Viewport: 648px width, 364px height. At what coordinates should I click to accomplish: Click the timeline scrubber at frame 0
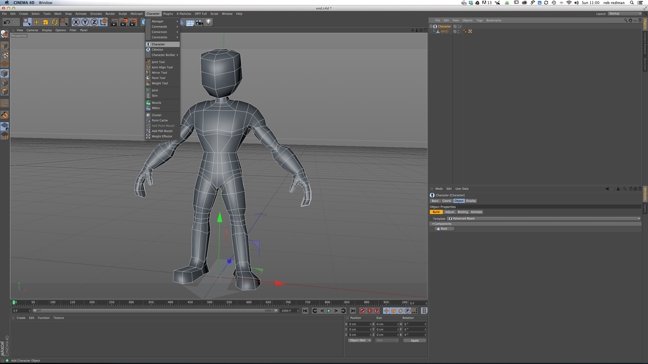(15, 302)
